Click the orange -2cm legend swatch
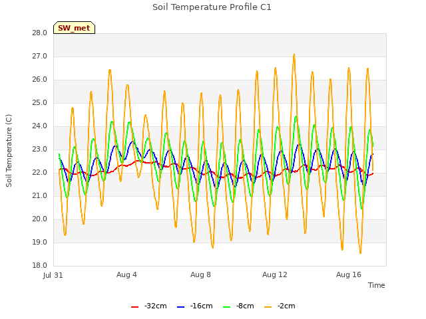This screenshot has width=426, height=319. pyautogui.click(x=268, y=307)
